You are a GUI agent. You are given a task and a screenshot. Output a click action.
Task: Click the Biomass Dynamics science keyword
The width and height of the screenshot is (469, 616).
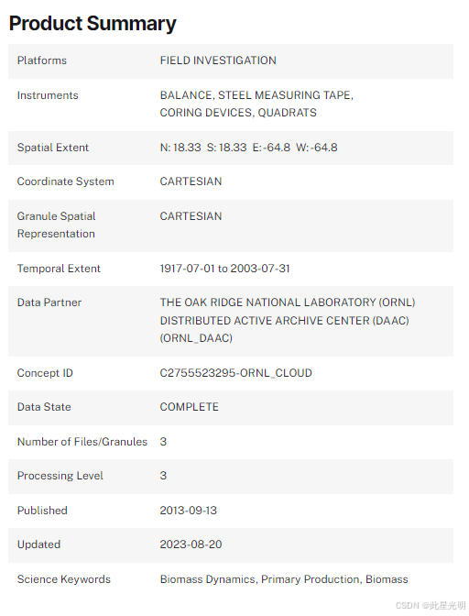pyautogui.click(x=207, y=579)
